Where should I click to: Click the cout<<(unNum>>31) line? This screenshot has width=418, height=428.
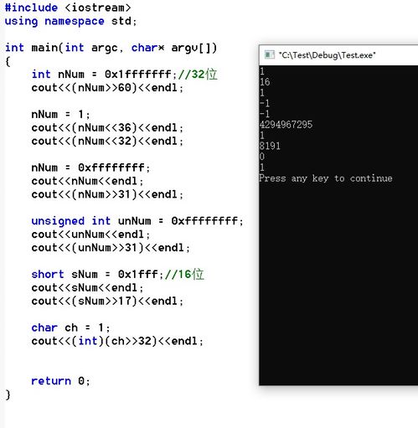111,248
